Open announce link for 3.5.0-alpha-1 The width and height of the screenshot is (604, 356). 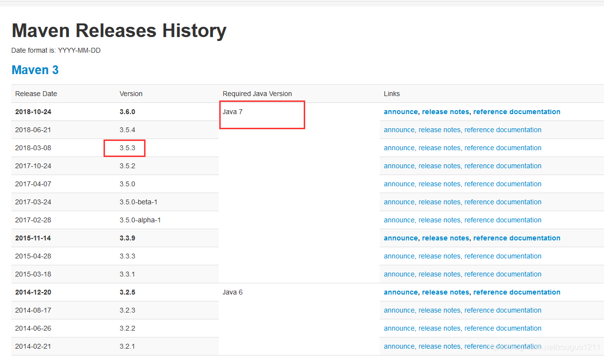pos(399,220)
